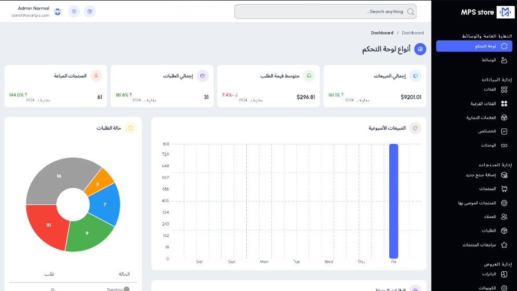Click the الحالة status column header
The height and width of the screenshot is (291, 517).
pyautogui.click(x=124, y=274)
